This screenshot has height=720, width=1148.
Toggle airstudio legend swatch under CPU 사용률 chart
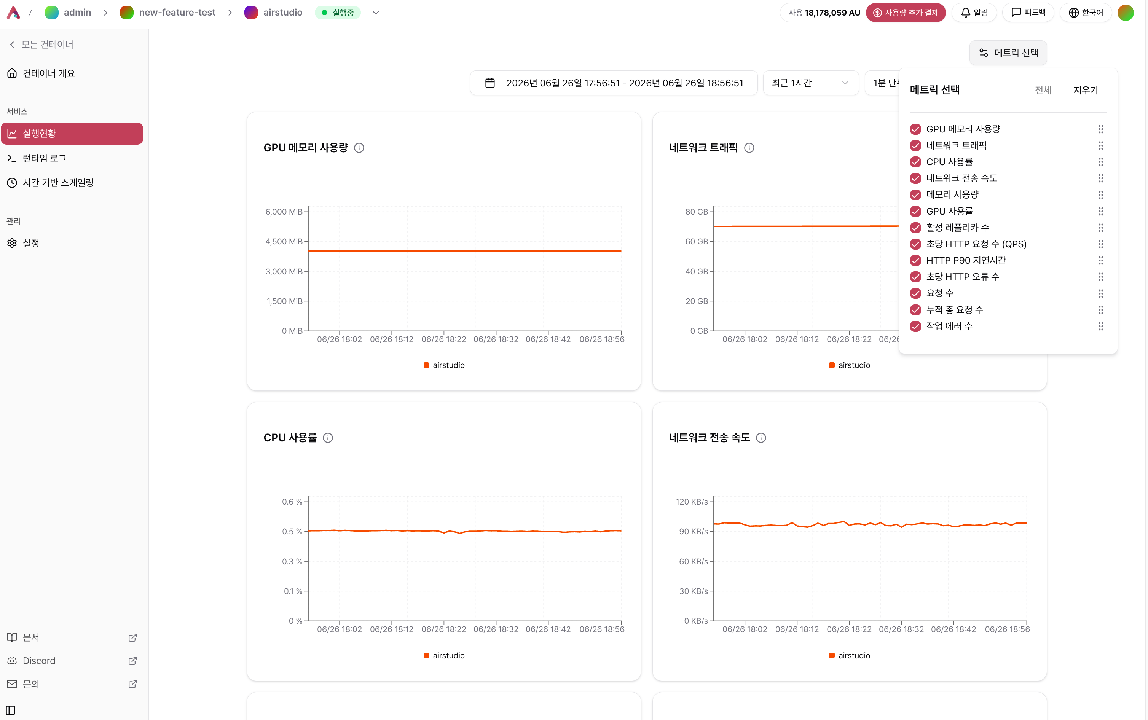coord(426,655)
